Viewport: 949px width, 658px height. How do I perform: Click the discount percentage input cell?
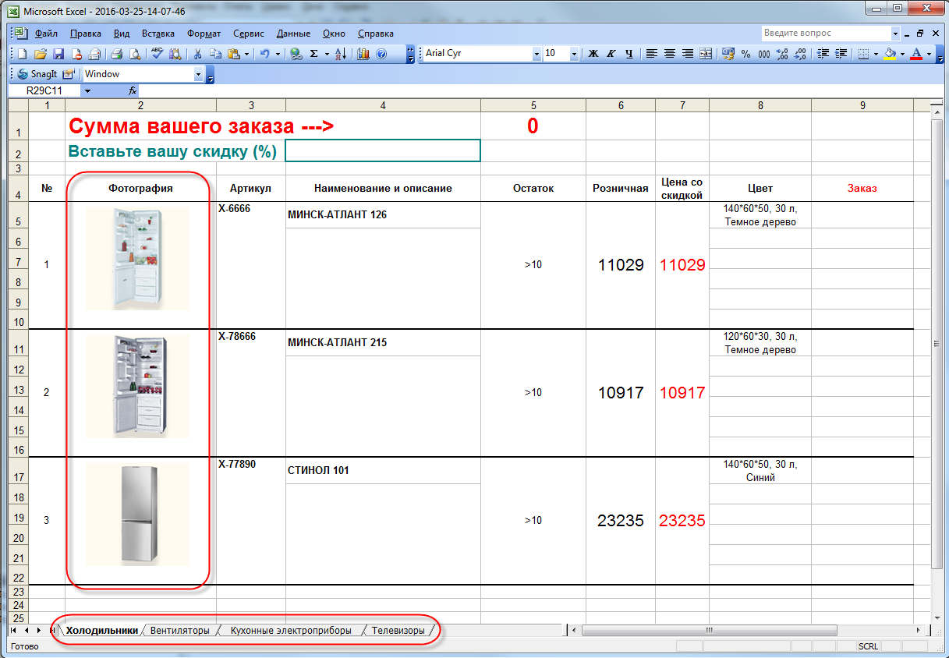click(x=383, y=150)
